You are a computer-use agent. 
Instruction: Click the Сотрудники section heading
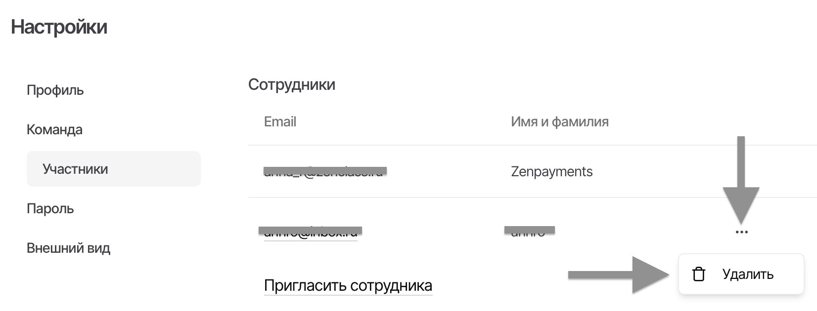291,85
